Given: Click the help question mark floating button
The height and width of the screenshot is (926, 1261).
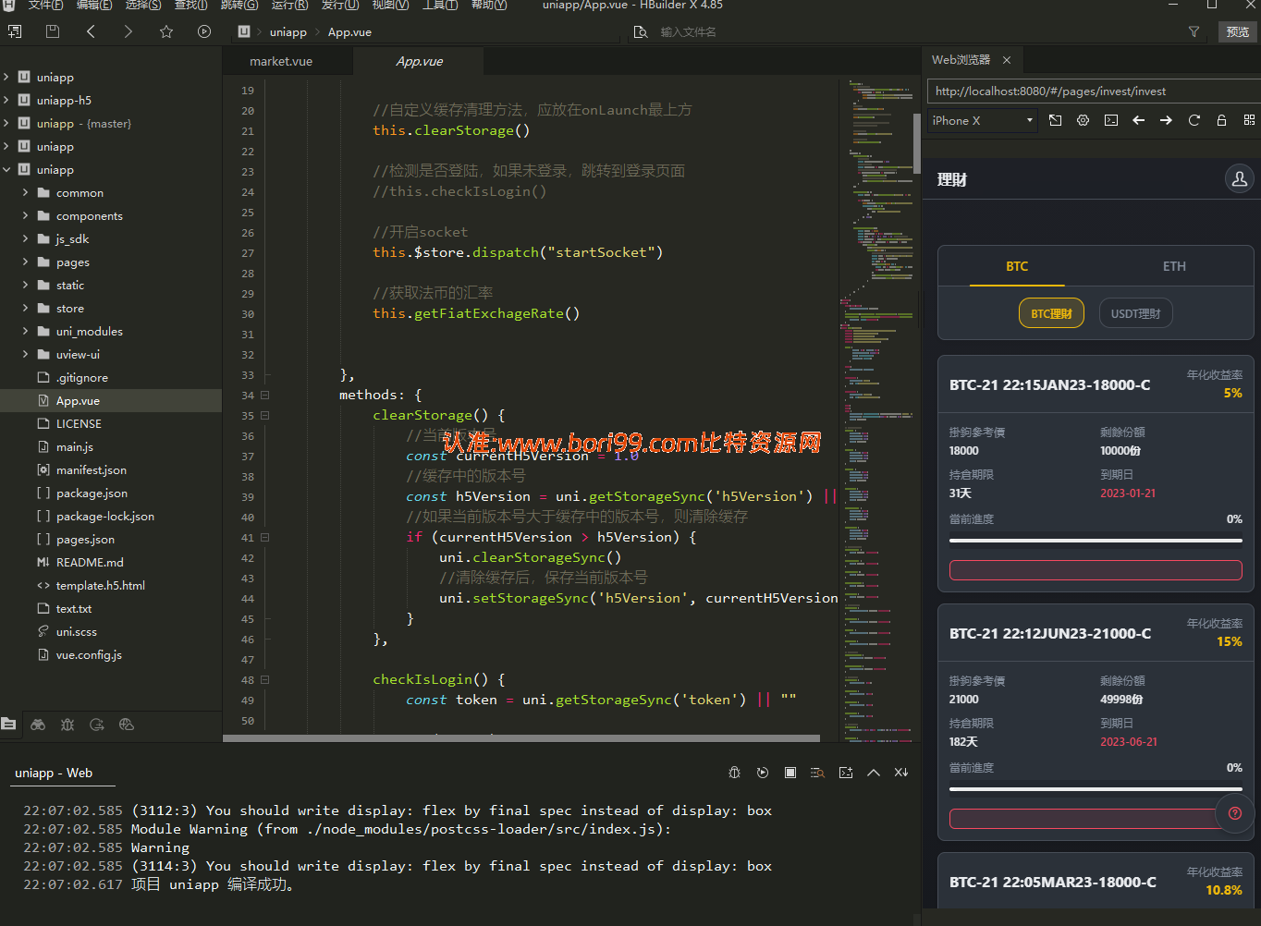Looking at the screenshot, I should pyautogui.click(x=1234, y=813).
